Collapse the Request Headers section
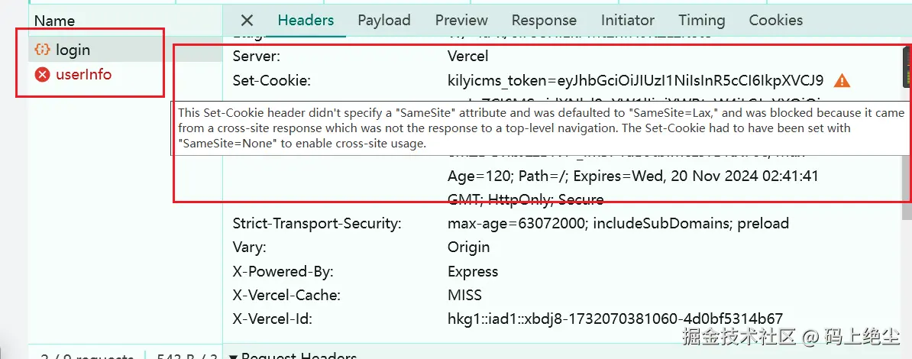The image size is (912, 359). [x=234, y=355]
